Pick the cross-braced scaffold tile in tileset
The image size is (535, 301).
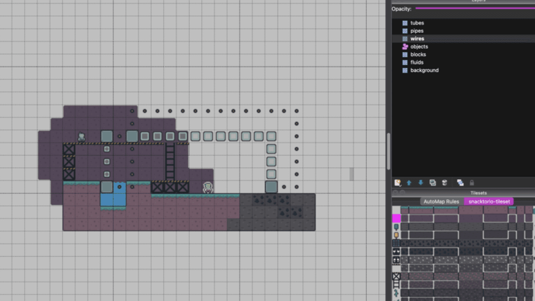396,276
